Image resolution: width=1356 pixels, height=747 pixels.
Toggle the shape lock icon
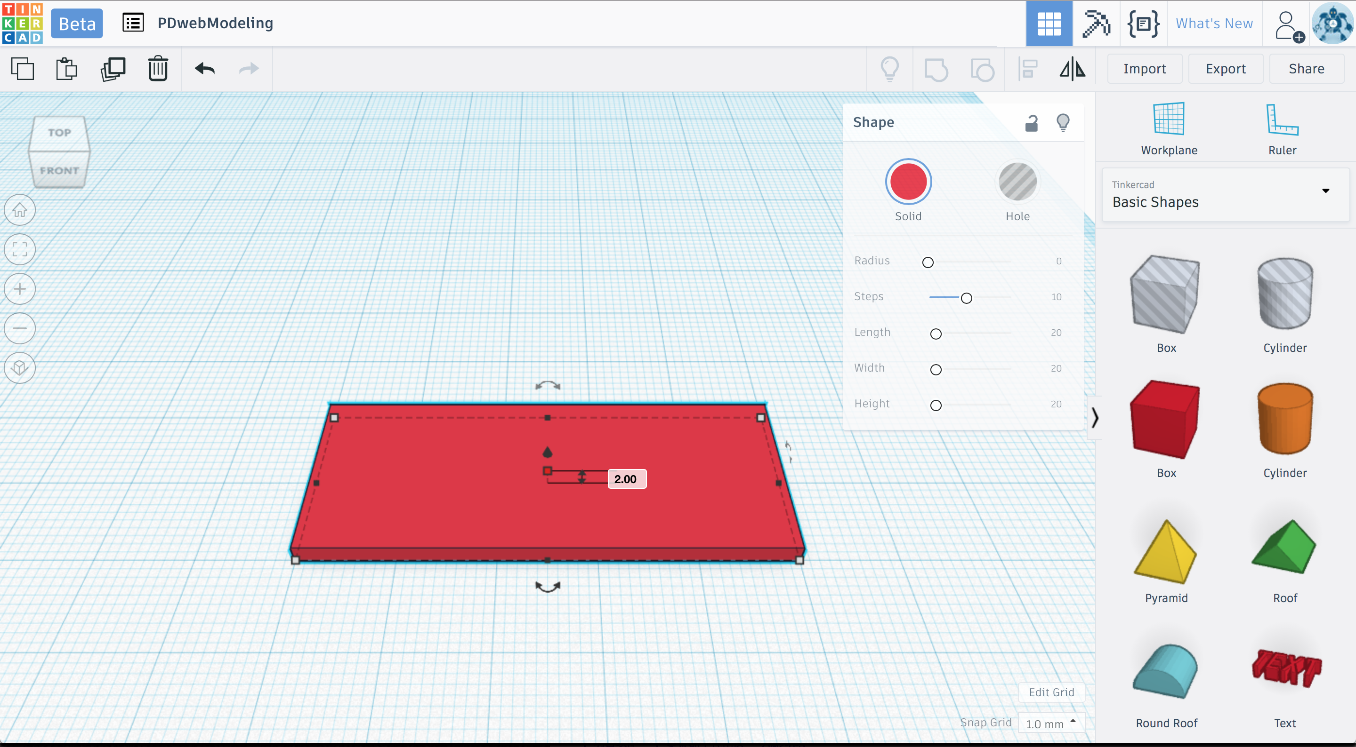click(1031, 123)
